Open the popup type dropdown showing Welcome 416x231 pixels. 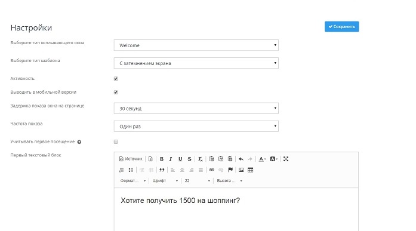[196, 45]
